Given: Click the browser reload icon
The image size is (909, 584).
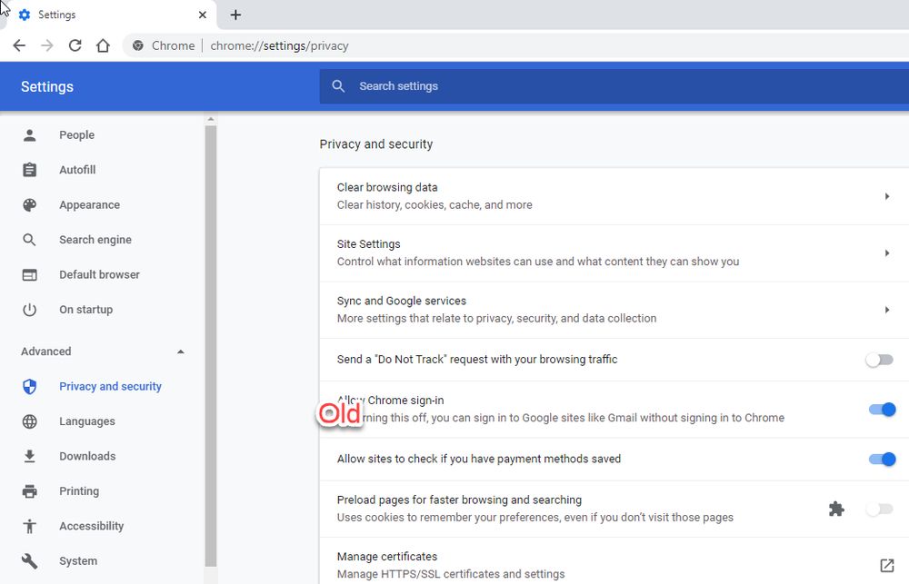Looking at the screenshot, I should [75, 45].
